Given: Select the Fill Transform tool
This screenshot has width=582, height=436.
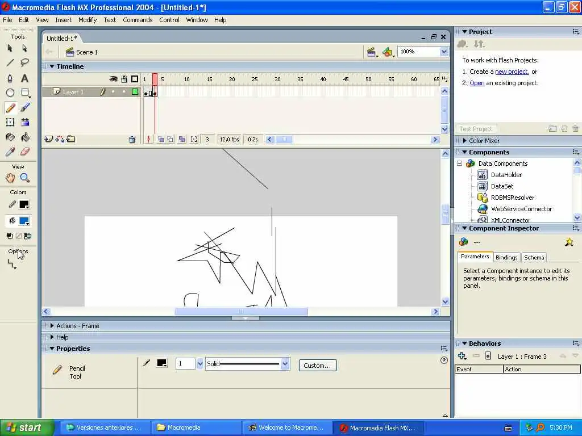Looking at the screenshot, I should point(24,123).
